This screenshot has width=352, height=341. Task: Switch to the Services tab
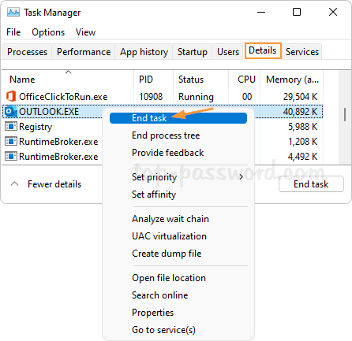[x=302, y=52]
